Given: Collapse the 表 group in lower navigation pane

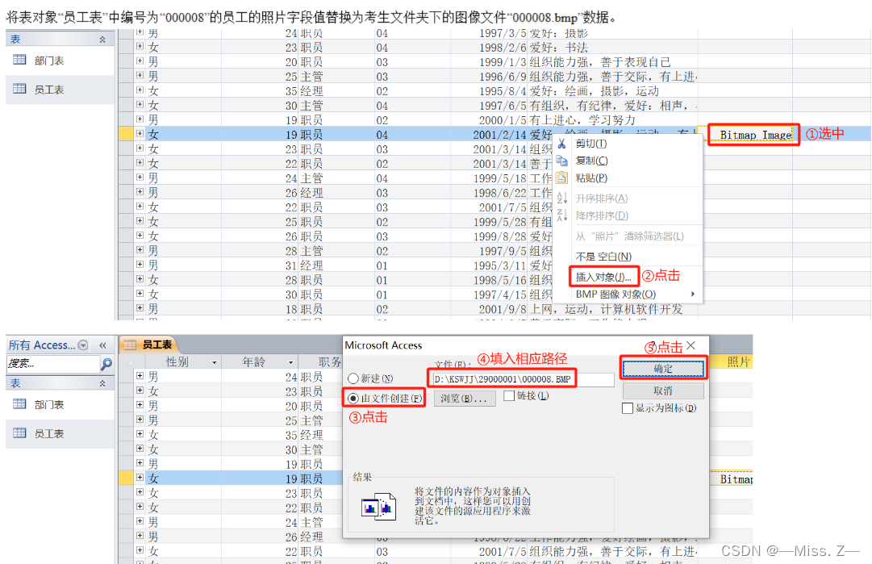Looking at the screenshot, I should tap(102, 383).
